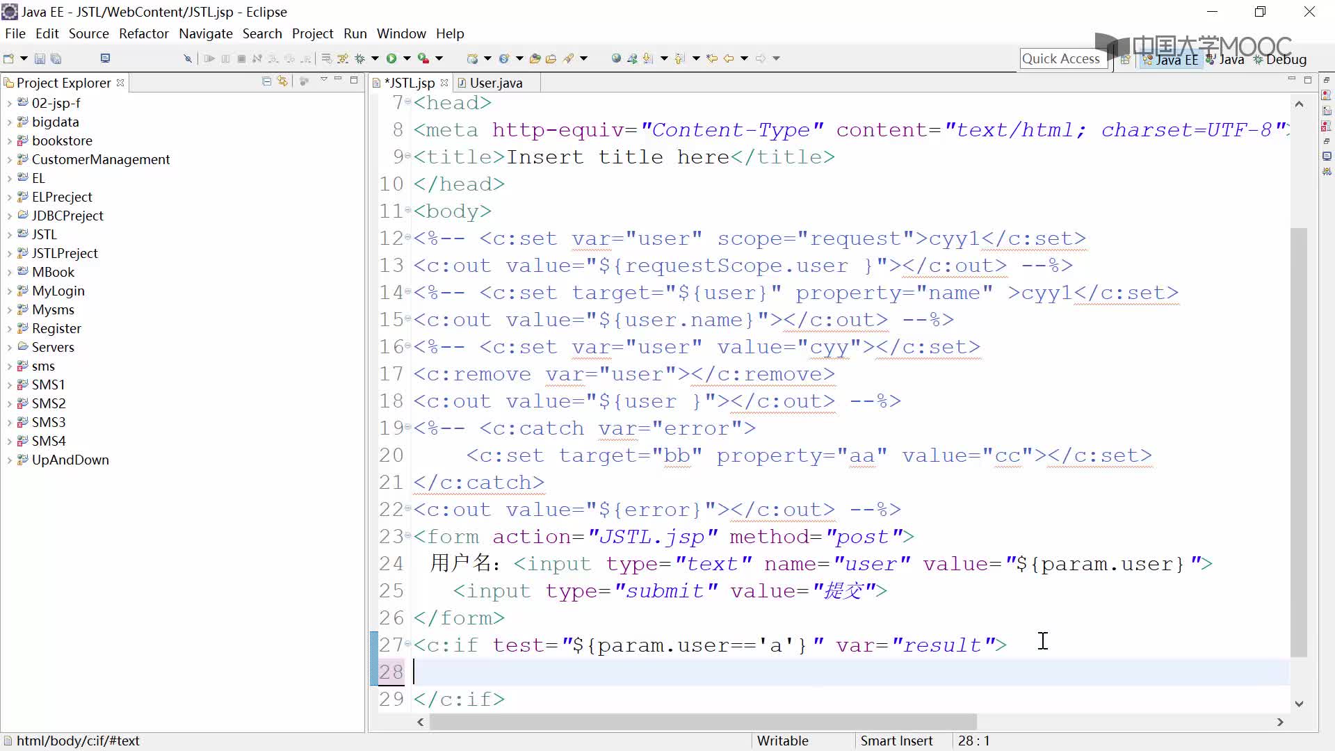Expand the JSTL project node

point(9,235)
